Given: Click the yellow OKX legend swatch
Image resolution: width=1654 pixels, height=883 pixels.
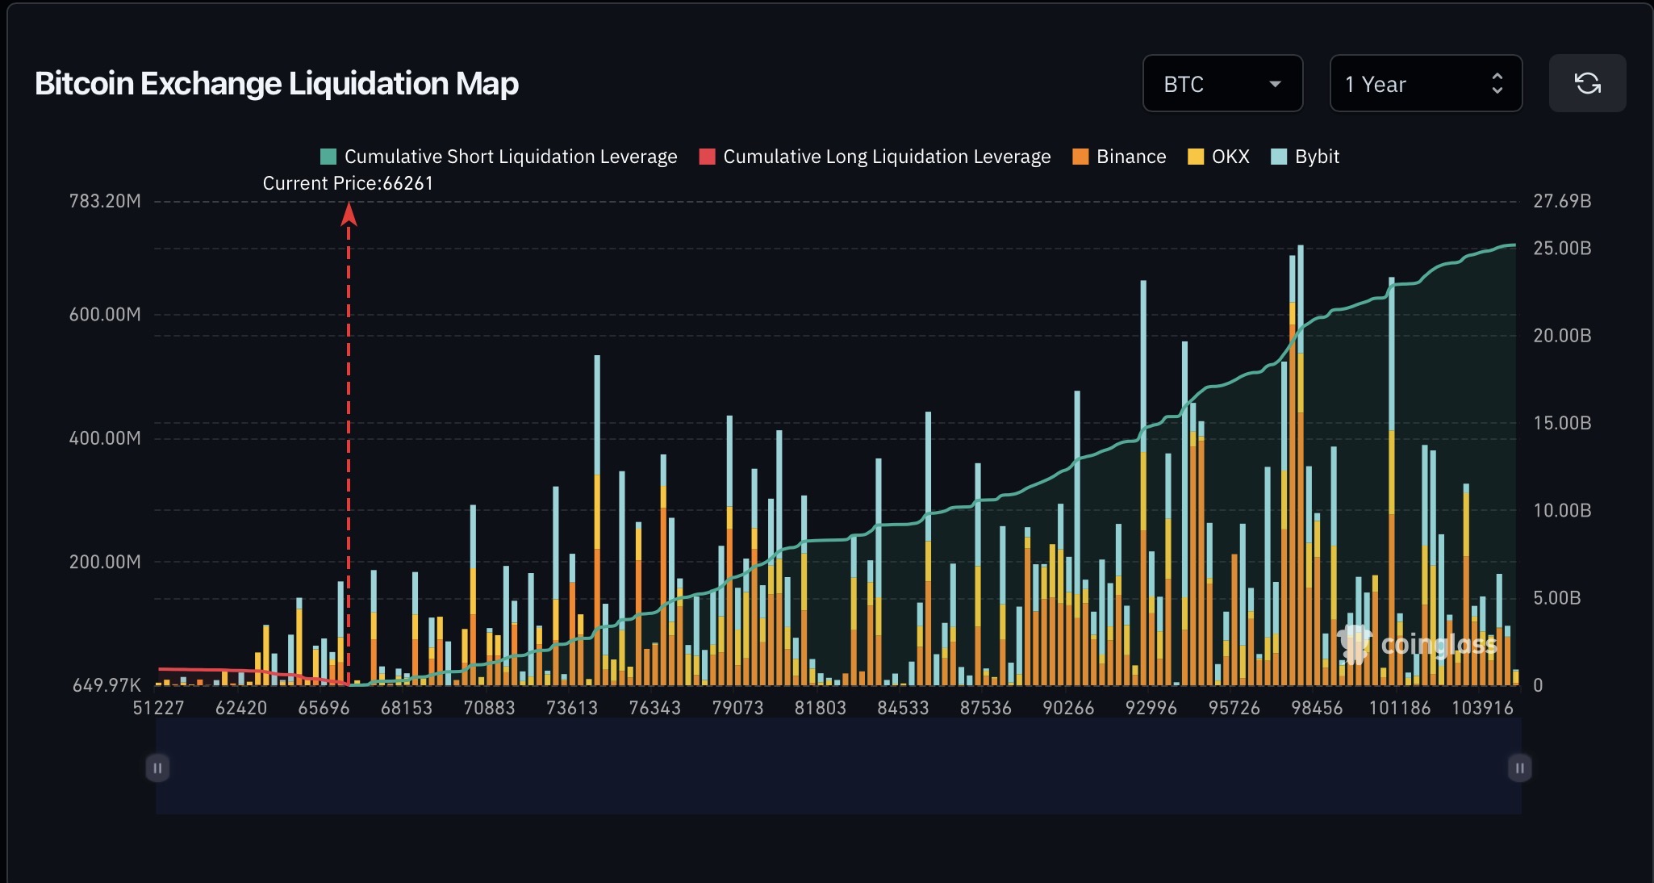Looking at the screenshot, I should tap(1196, 157).
